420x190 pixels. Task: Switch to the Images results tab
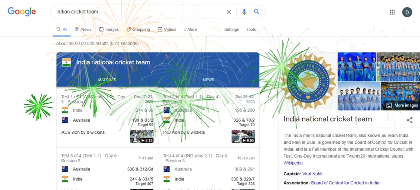(109, 29)
